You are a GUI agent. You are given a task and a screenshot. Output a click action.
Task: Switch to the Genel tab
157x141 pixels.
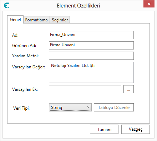15,20
